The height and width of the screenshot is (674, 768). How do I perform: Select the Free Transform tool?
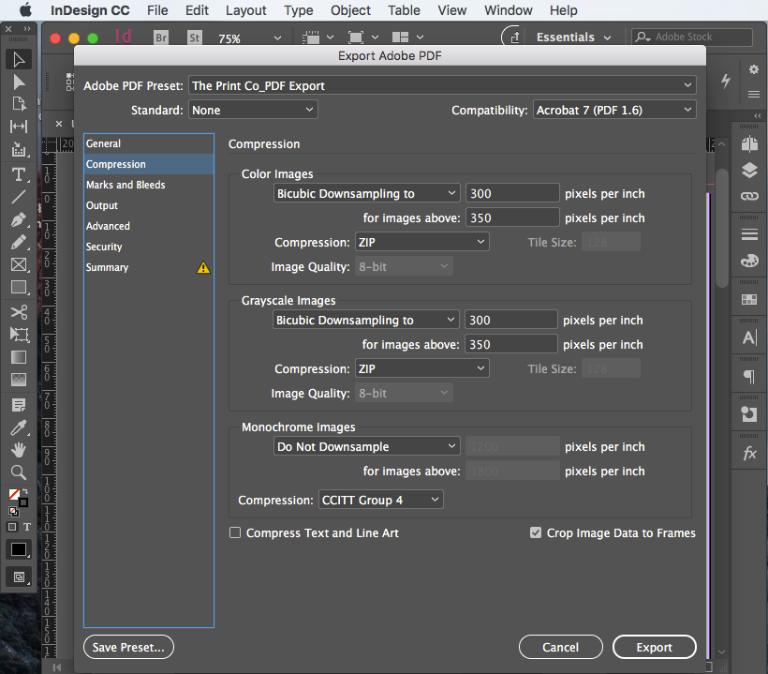pyautogui.click(x=19, y=335)
